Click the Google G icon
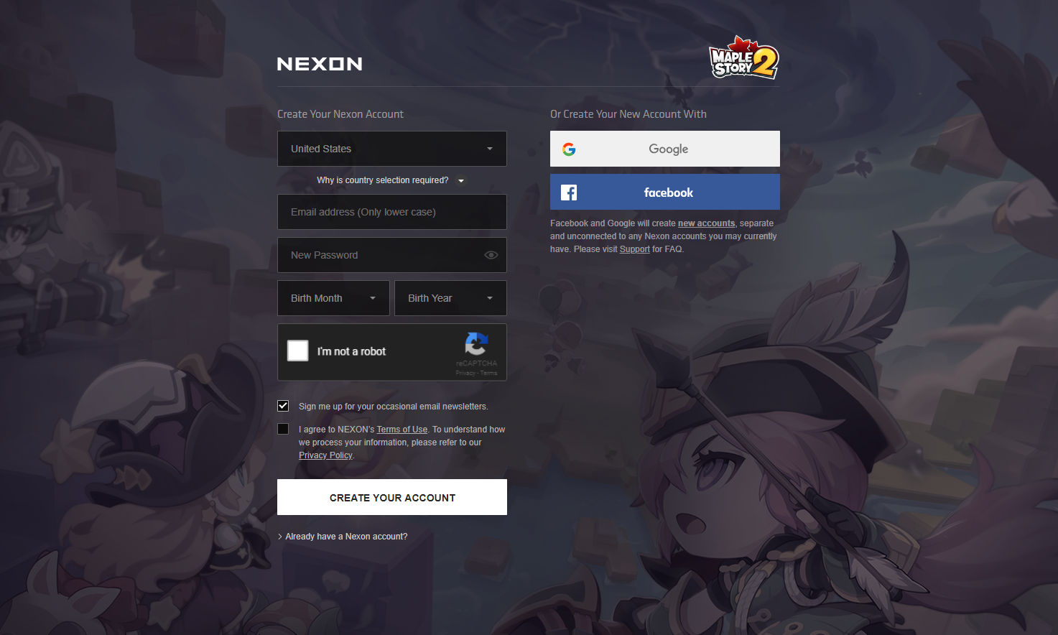Screen dimensions: 1058x635 pyautogui.click(x=569, y=149)
